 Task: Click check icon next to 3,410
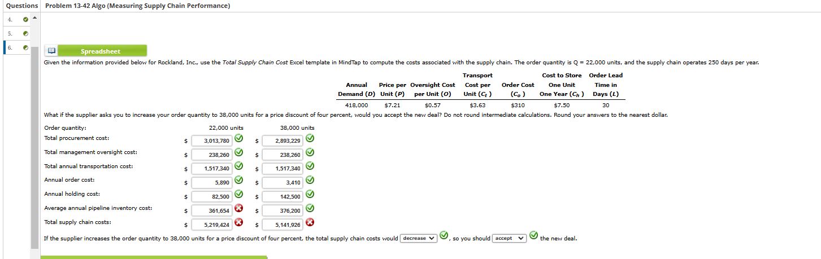point(309,181)
